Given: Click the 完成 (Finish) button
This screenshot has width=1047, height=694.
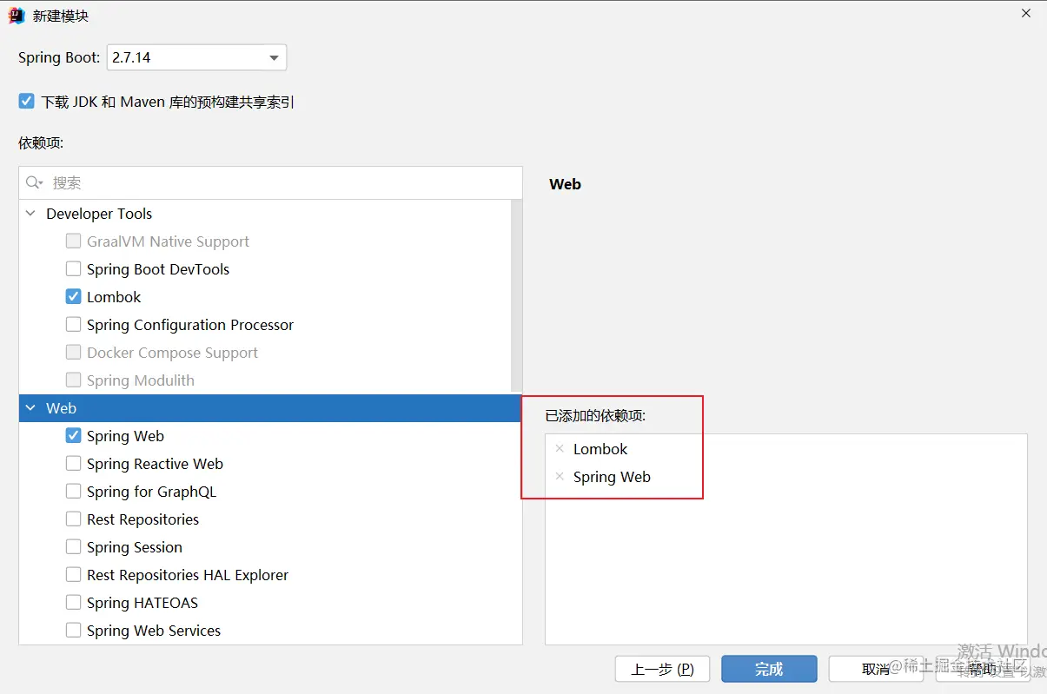Looking at the screenshot, I should click(x=769, y=669).
